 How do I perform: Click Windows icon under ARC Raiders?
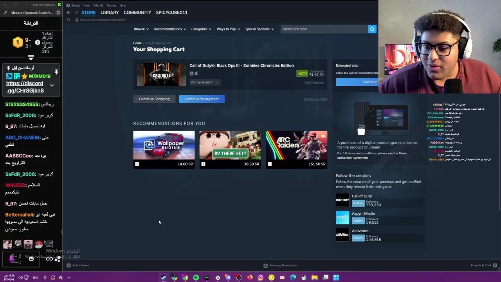point(270,164)
